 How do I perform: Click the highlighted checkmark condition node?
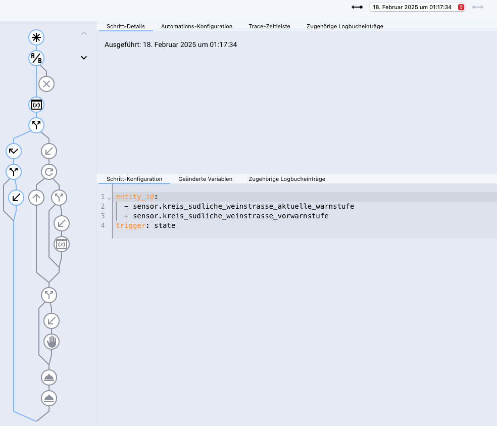coord(14,151)
